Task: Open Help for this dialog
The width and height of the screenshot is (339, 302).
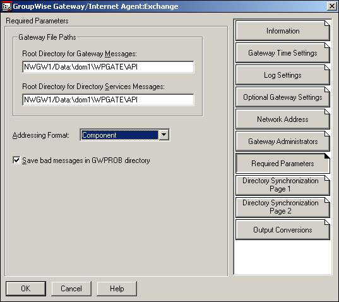Action: pyautogui.click(x=117, y=289)
